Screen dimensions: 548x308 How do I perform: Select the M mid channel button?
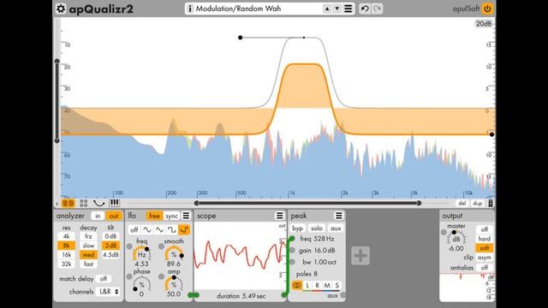(327, 285)
